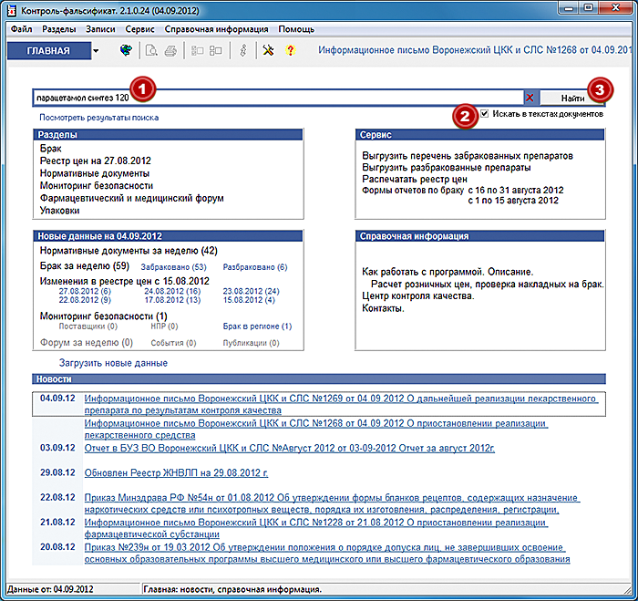Click the grayed info figure toolbar icon
Screen dimensions: 638x601
pyautogui.click(x=243, y=50)
